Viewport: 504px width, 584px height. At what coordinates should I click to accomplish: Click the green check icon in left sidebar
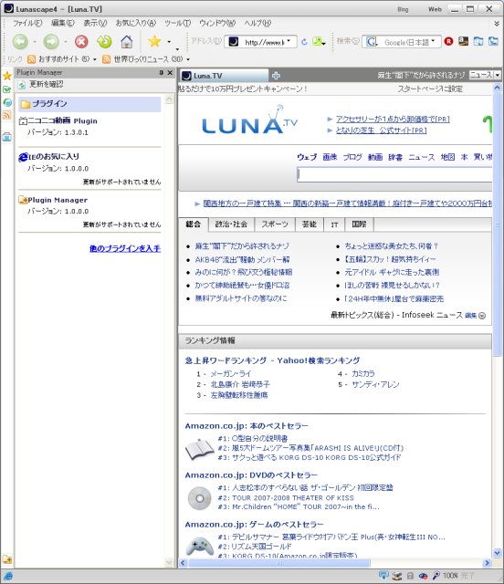(x=7, y=89)
